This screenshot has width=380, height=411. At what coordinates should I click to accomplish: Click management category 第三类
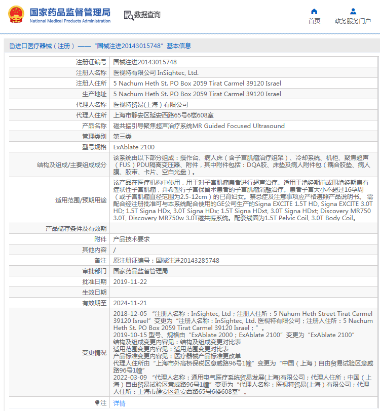click(x=122, y=137)
